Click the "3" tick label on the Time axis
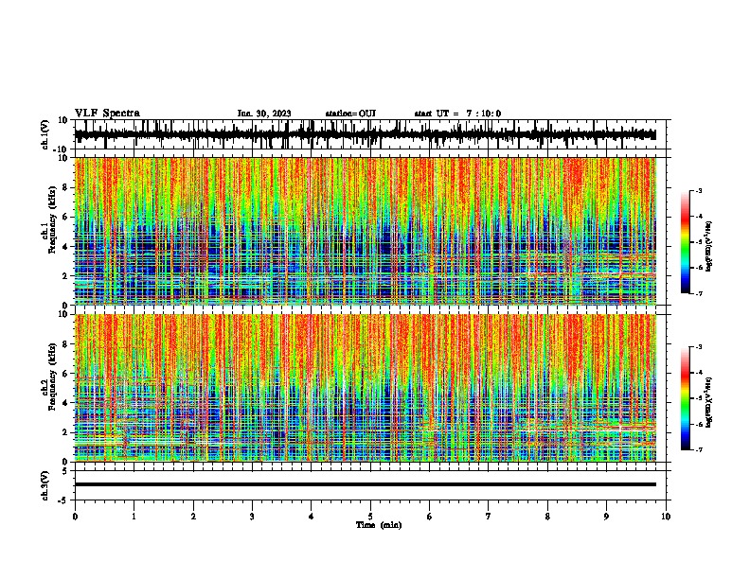 252,517
